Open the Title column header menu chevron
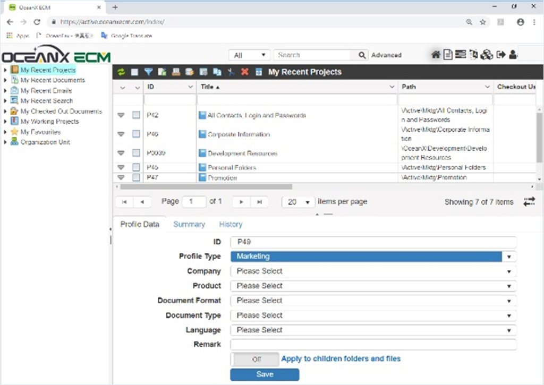 pos(392,87)
